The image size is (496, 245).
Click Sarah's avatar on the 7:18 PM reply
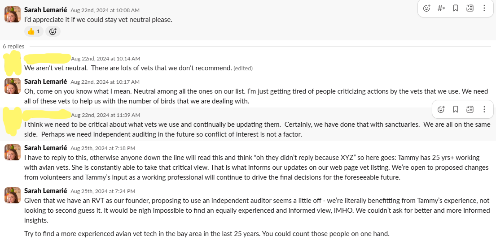pyautogui.click(x=13, y=152)
